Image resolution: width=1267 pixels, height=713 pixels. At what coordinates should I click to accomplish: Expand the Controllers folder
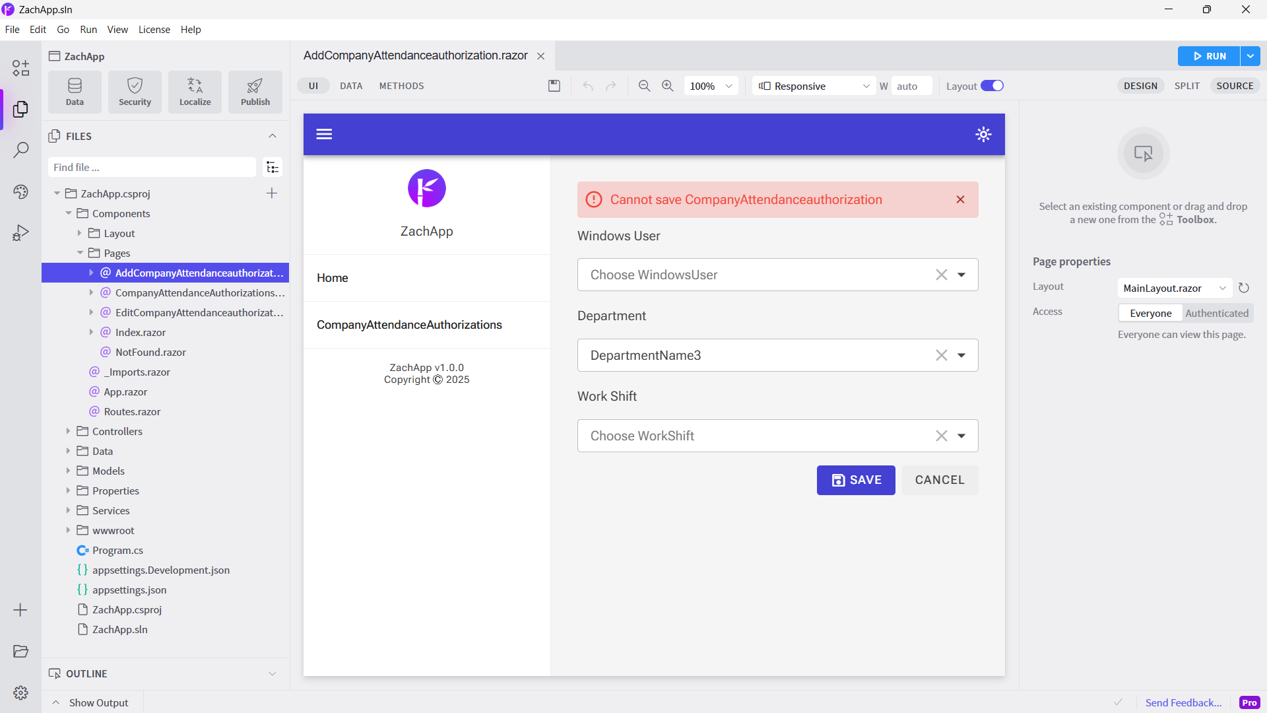(x=68, y=431)
